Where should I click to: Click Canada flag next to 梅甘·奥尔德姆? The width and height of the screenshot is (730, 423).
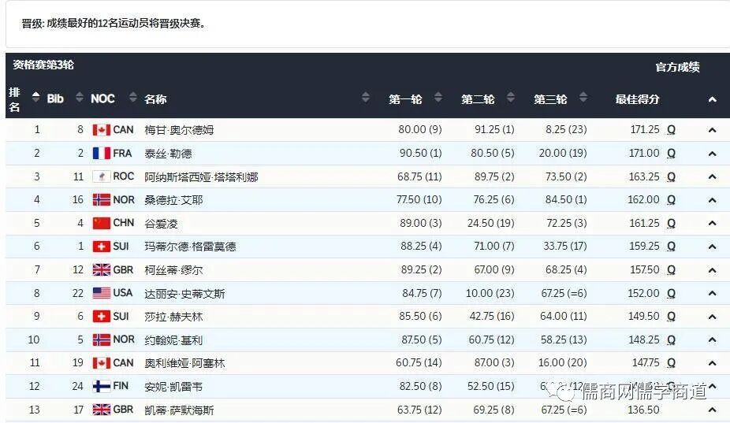102,130
